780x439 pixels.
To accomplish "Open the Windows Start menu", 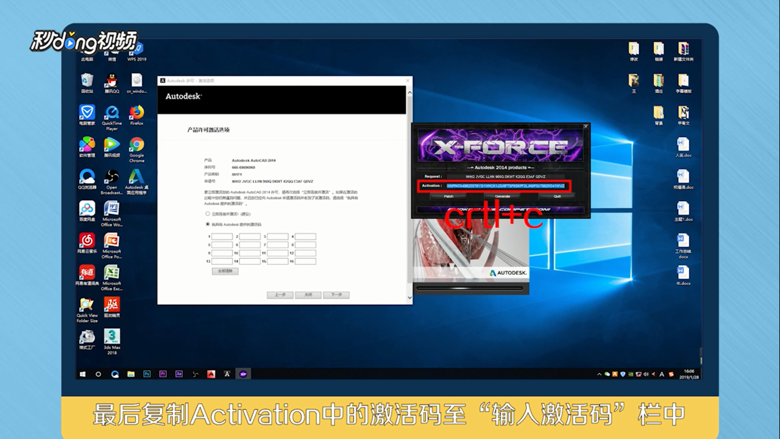I will coord(83,374).
